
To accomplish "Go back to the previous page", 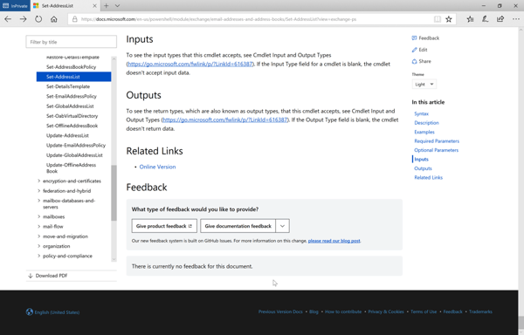I will pyautogui.click(x=8, y=19).
